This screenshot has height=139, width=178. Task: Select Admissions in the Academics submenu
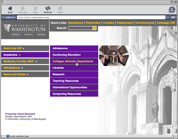click(74, 48)
